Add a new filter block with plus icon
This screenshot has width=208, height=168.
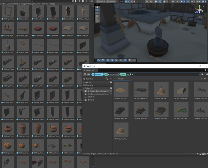[x=132, y=74]
